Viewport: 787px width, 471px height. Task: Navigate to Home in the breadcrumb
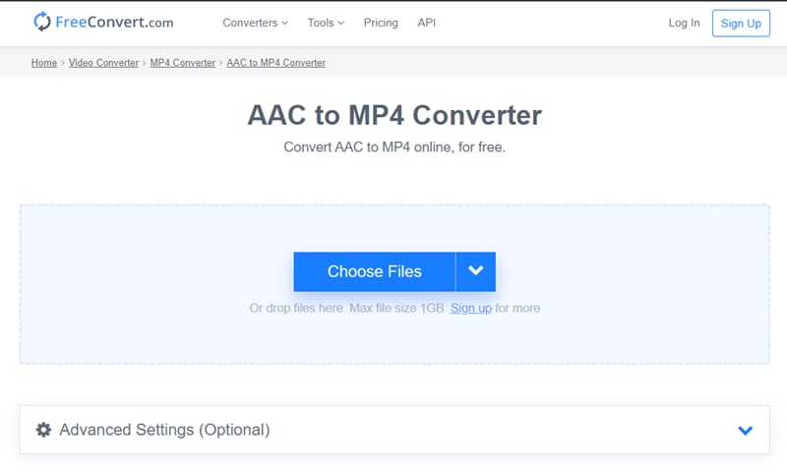click(44, 63)
